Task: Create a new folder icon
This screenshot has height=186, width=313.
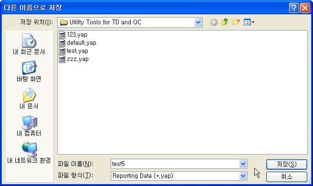Action: point(236,22)
